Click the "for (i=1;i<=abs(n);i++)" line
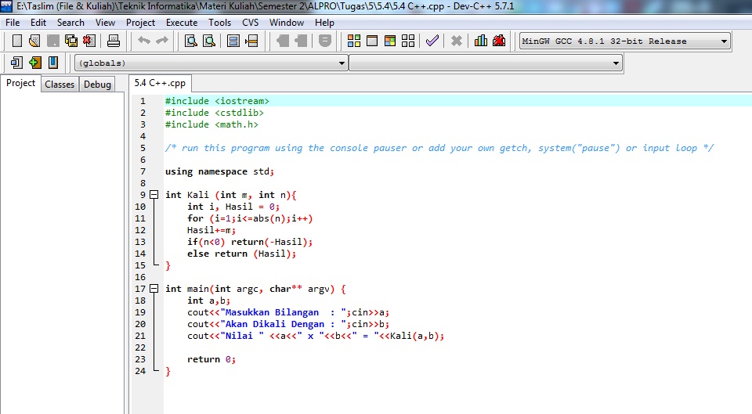752x414 pixels. (250, 218)
